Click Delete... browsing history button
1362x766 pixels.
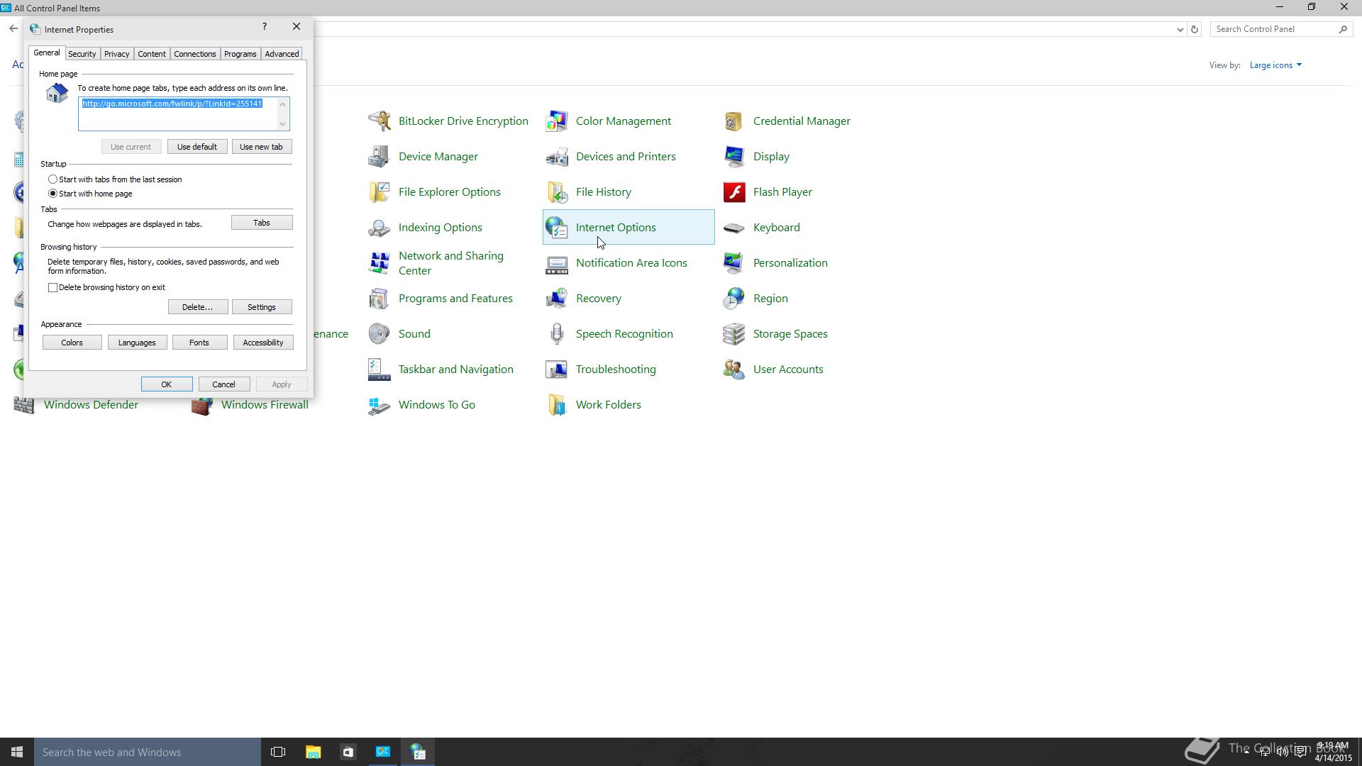click(x=197, y=307)
